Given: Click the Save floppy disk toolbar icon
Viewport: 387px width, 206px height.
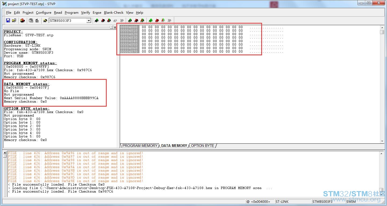Looking at the screenshot, I should coord(8,20).
